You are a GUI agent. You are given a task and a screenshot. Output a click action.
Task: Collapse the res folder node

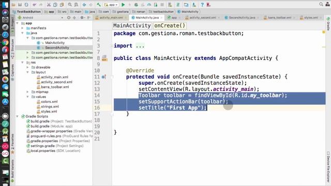pyautogui.click(x=23, y=63)
